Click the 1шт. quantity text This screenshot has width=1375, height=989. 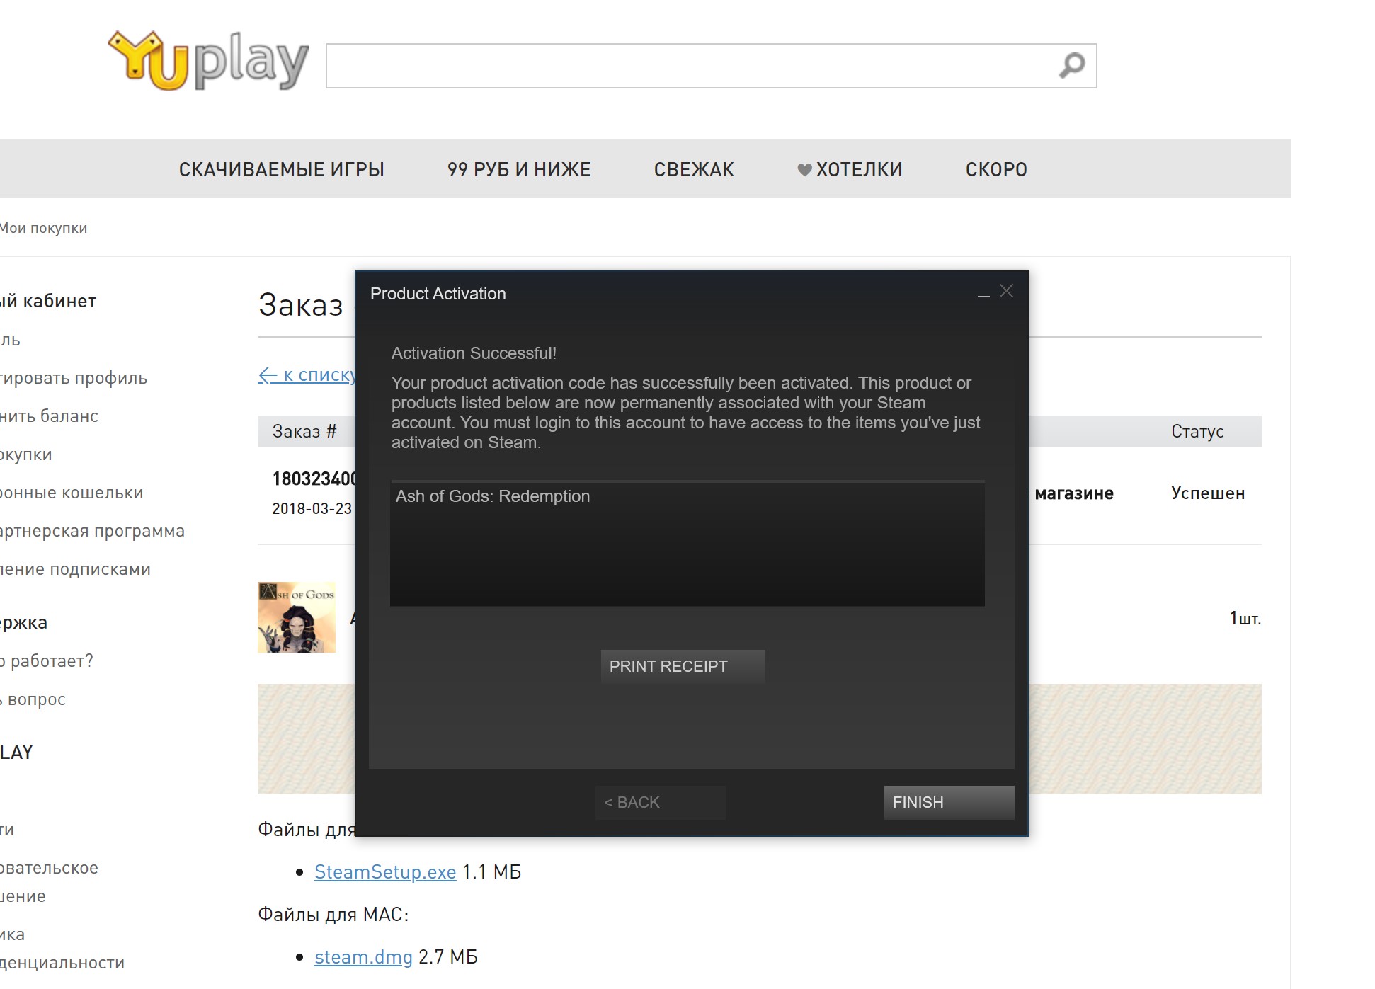tap(1245, 618)
